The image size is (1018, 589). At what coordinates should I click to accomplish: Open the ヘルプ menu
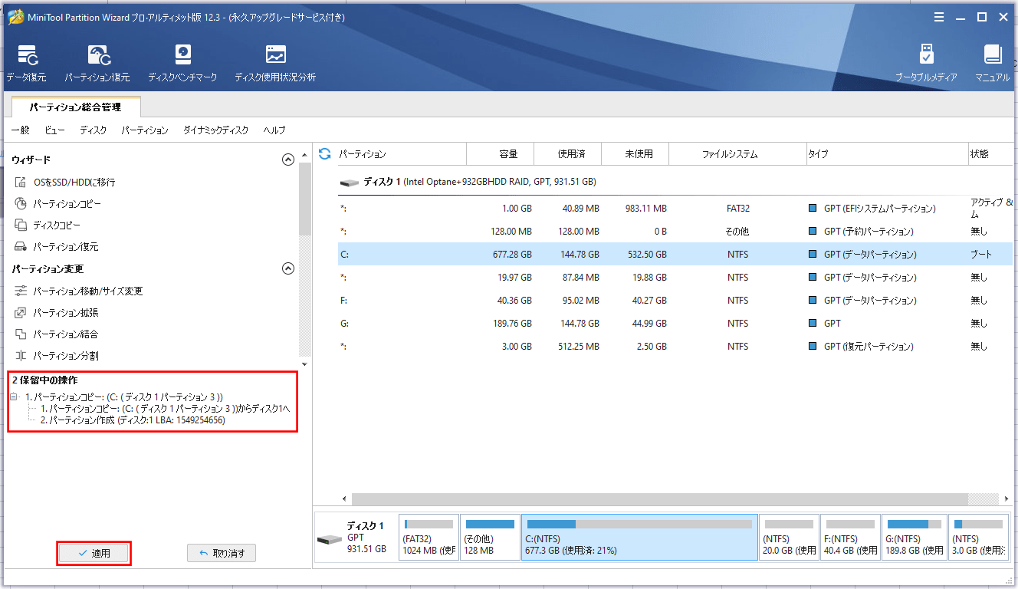[x=274, y=130]
